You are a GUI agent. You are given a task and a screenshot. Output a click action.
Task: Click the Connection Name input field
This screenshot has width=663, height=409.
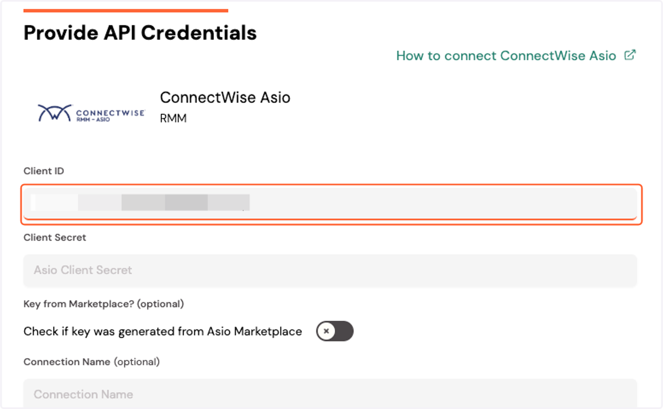[x=330, y=394]
